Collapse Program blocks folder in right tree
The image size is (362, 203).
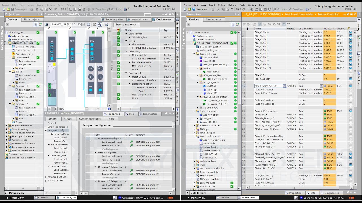point(194,54)
